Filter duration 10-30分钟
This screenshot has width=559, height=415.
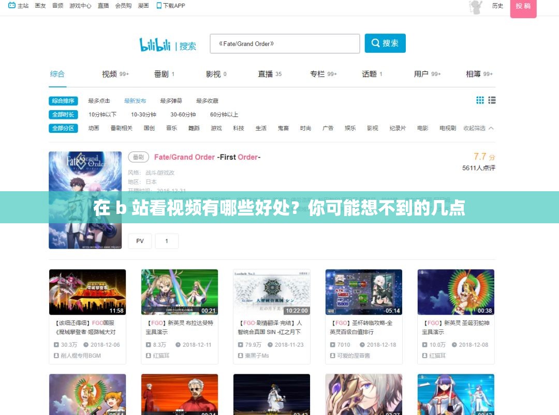pos(144,115)
